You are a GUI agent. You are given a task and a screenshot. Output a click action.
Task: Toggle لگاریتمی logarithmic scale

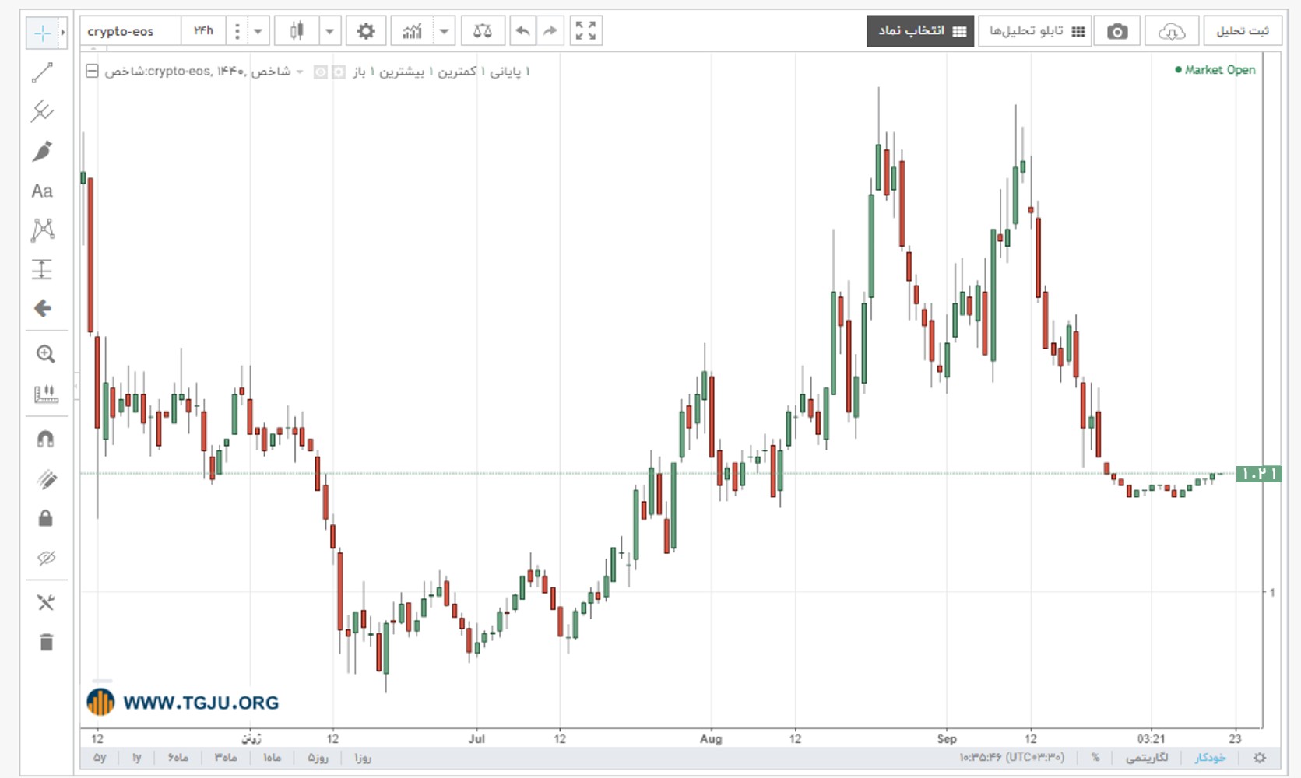(x=1147, y=758)
